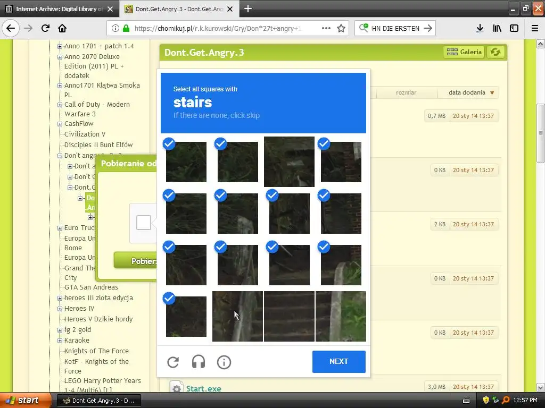Click the security shield tray icon

[x=486, y=400]
